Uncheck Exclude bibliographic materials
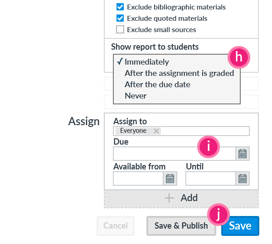This screenshot has height=244, width=272. [120, 7]
